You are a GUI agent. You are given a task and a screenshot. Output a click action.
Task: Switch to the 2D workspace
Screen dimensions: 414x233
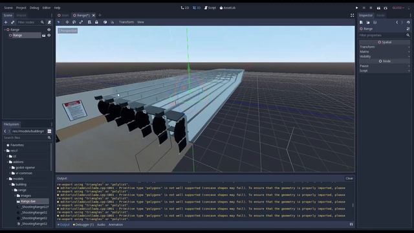[x=185, y=8]
